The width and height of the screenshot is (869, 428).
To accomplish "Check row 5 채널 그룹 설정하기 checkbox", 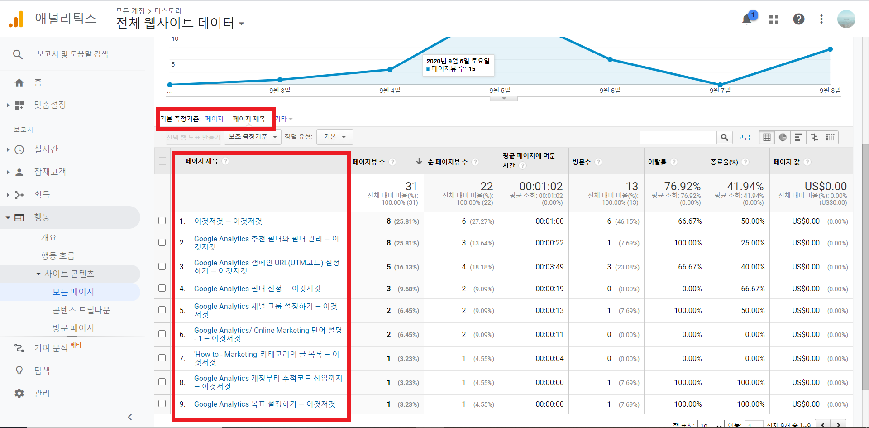I will 162,310.
